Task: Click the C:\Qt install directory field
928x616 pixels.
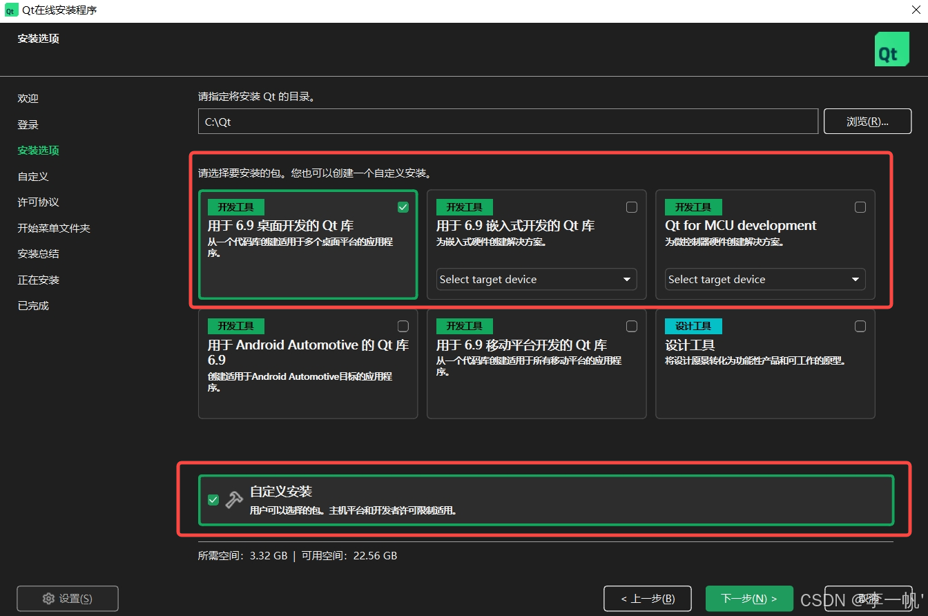Action: [x=508, y=122]
